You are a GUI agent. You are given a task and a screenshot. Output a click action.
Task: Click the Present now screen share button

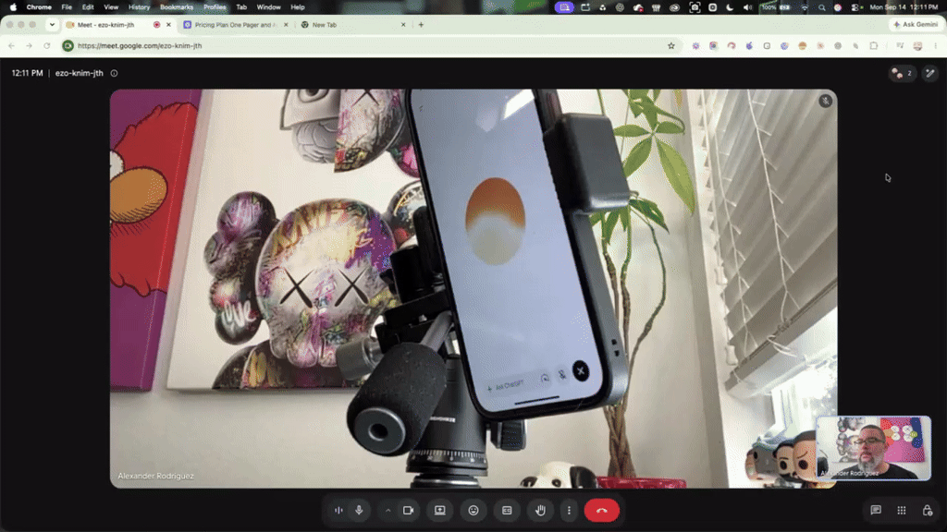click(x=439, y=510)
